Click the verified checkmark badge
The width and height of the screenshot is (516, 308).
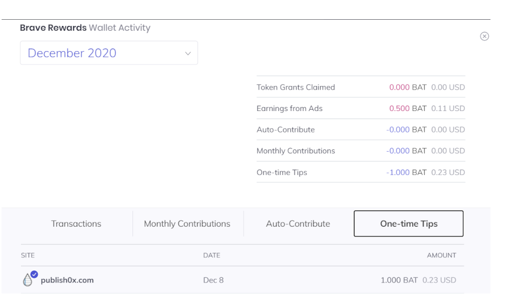[34, 274]
